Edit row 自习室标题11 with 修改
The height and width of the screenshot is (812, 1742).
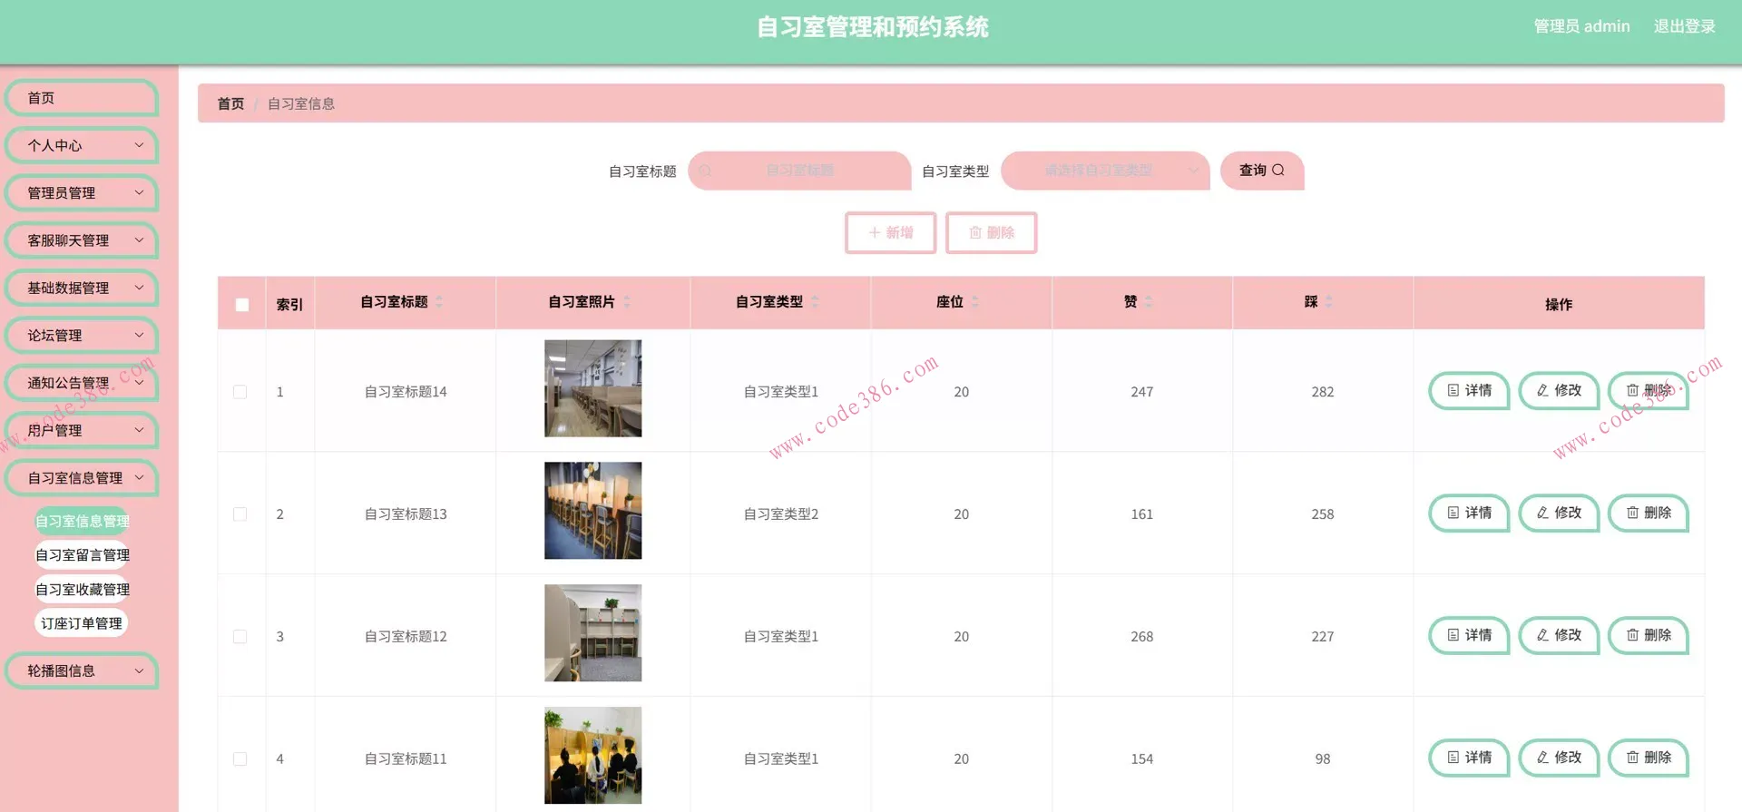(1559, 758)
